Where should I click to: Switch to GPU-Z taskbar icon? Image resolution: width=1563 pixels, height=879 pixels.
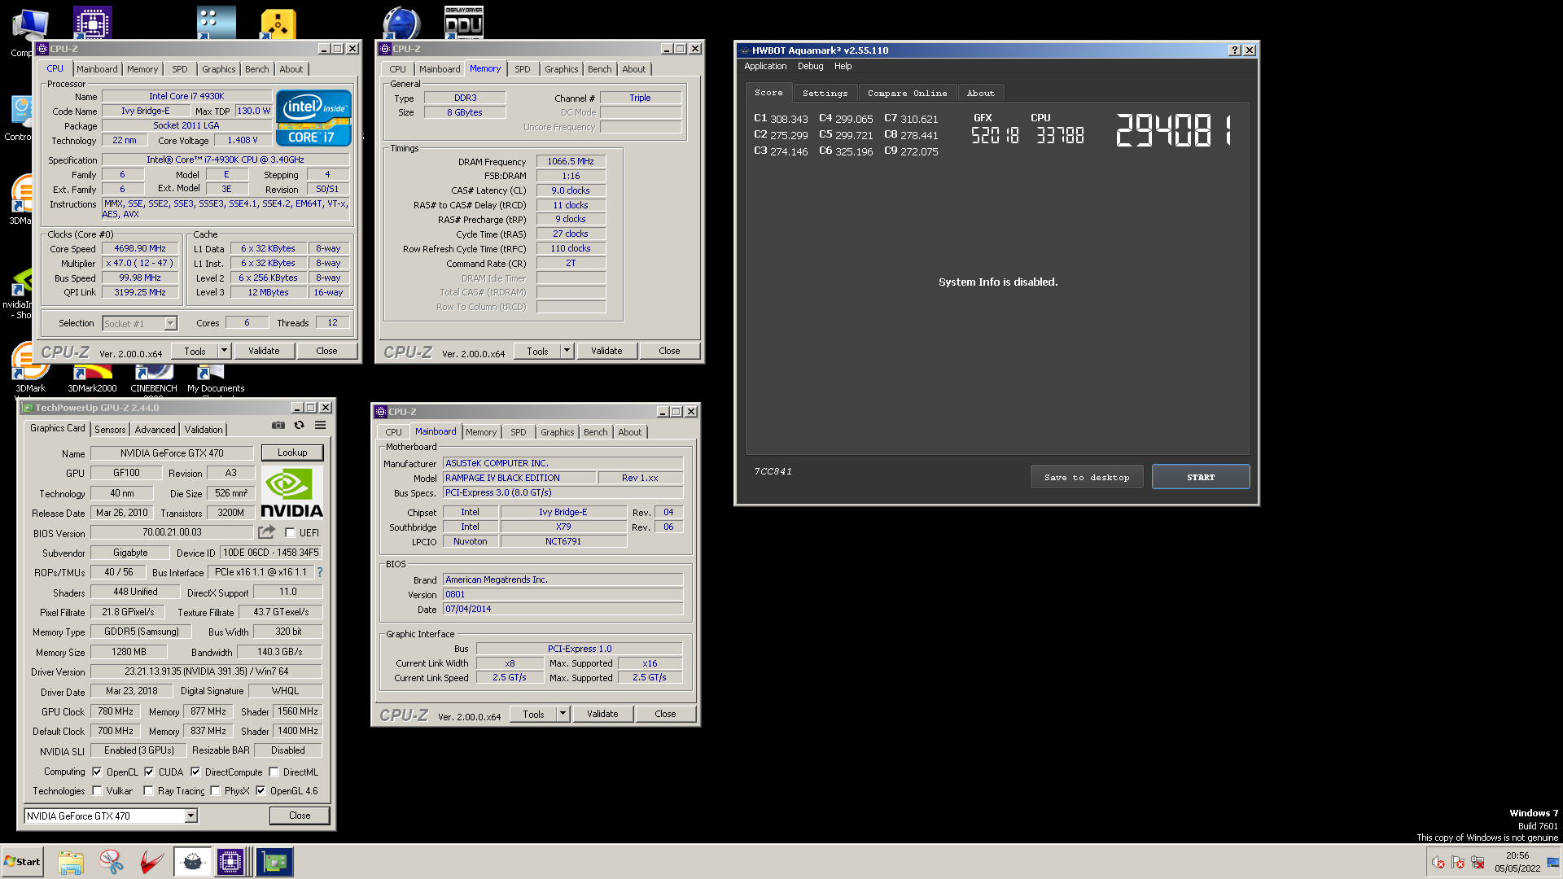(274, 862)
